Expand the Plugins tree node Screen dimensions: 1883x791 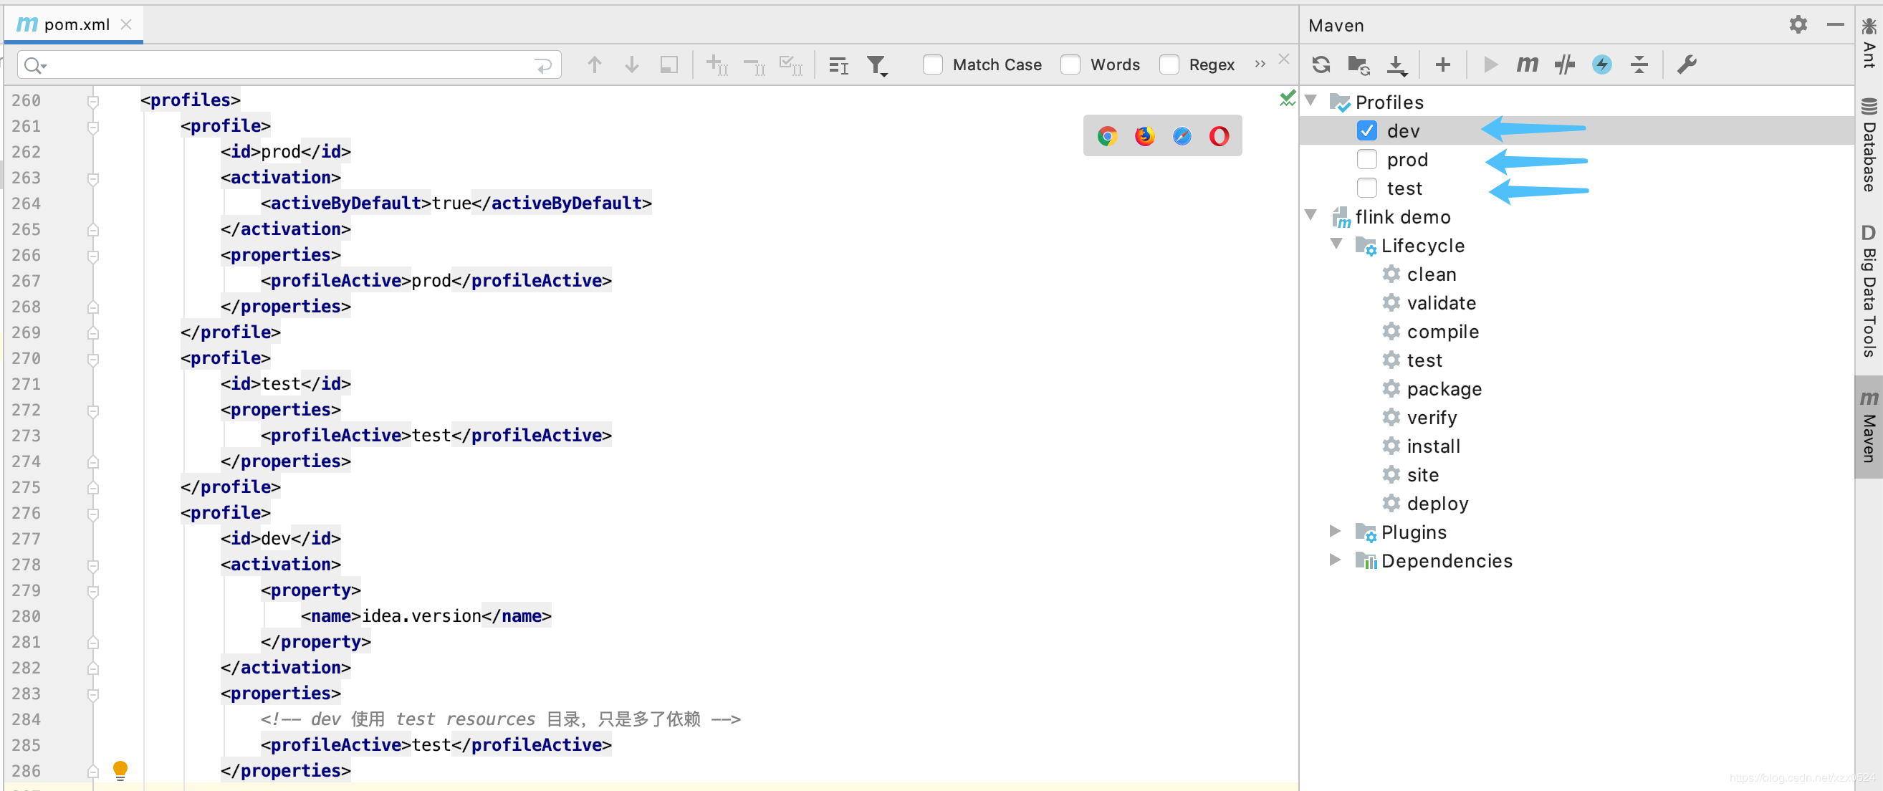(x=1335, y=532)
